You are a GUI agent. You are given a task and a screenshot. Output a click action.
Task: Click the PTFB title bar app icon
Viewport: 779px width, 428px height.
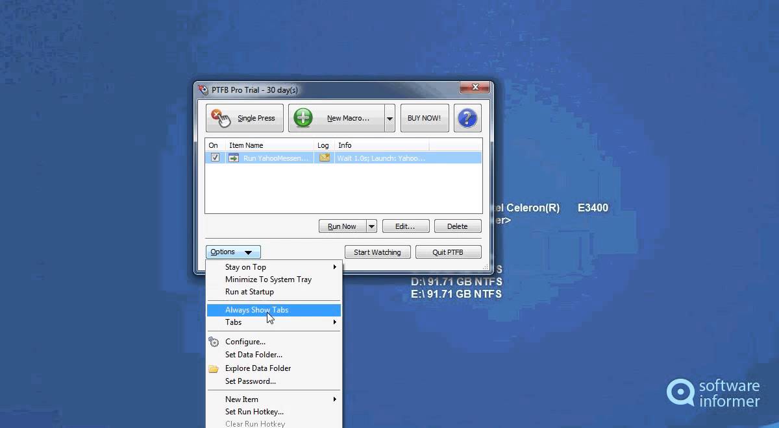coord(203,89)
